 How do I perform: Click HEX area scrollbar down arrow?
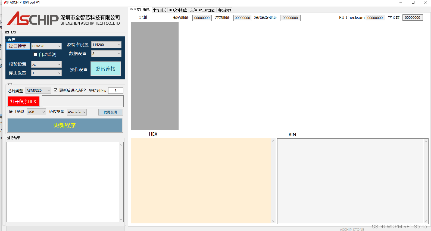point(273,221)
